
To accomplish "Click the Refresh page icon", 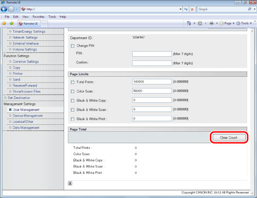I will 186,9.
